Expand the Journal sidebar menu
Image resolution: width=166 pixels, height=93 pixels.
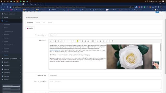11,18
